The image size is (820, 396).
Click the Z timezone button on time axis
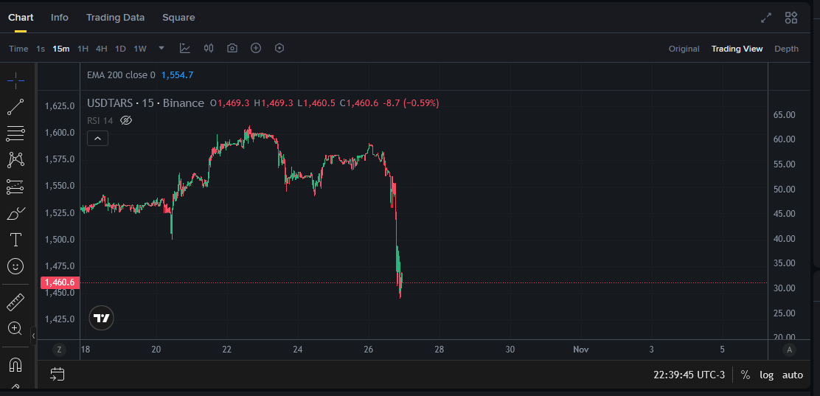[x=60, y=350]
